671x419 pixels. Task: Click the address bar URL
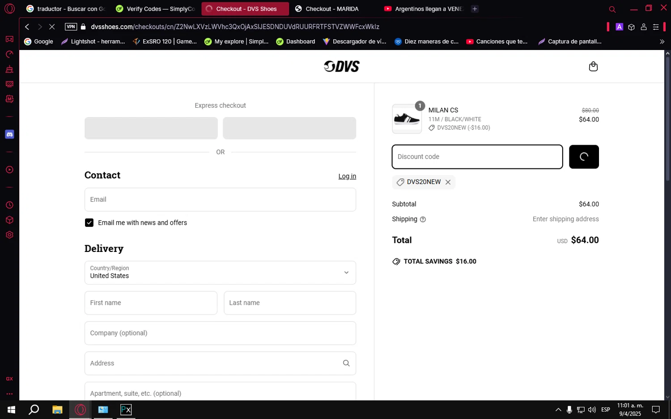(235, 27)
